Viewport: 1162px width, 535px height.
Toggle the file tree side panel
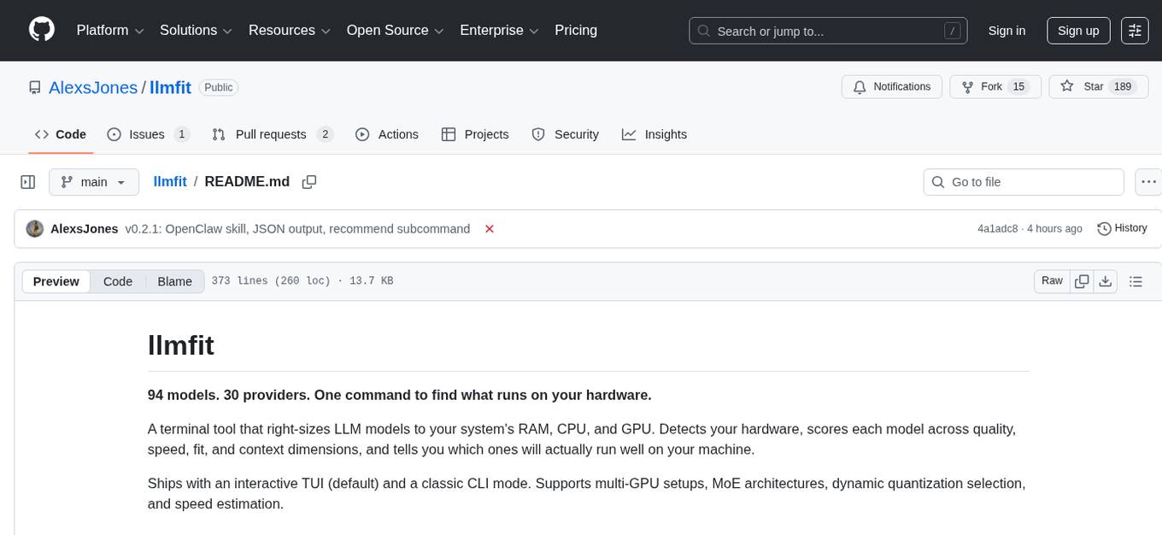(x=27, y=181)
